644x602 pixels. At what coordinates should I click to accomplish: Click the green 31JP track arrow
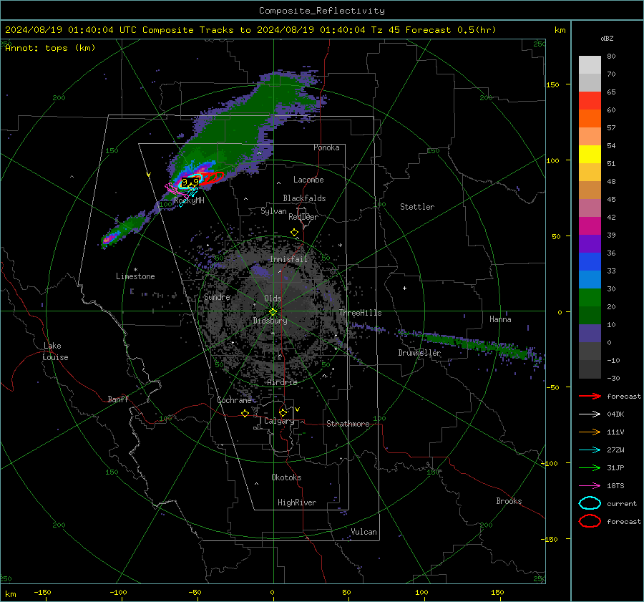[590, 467]
